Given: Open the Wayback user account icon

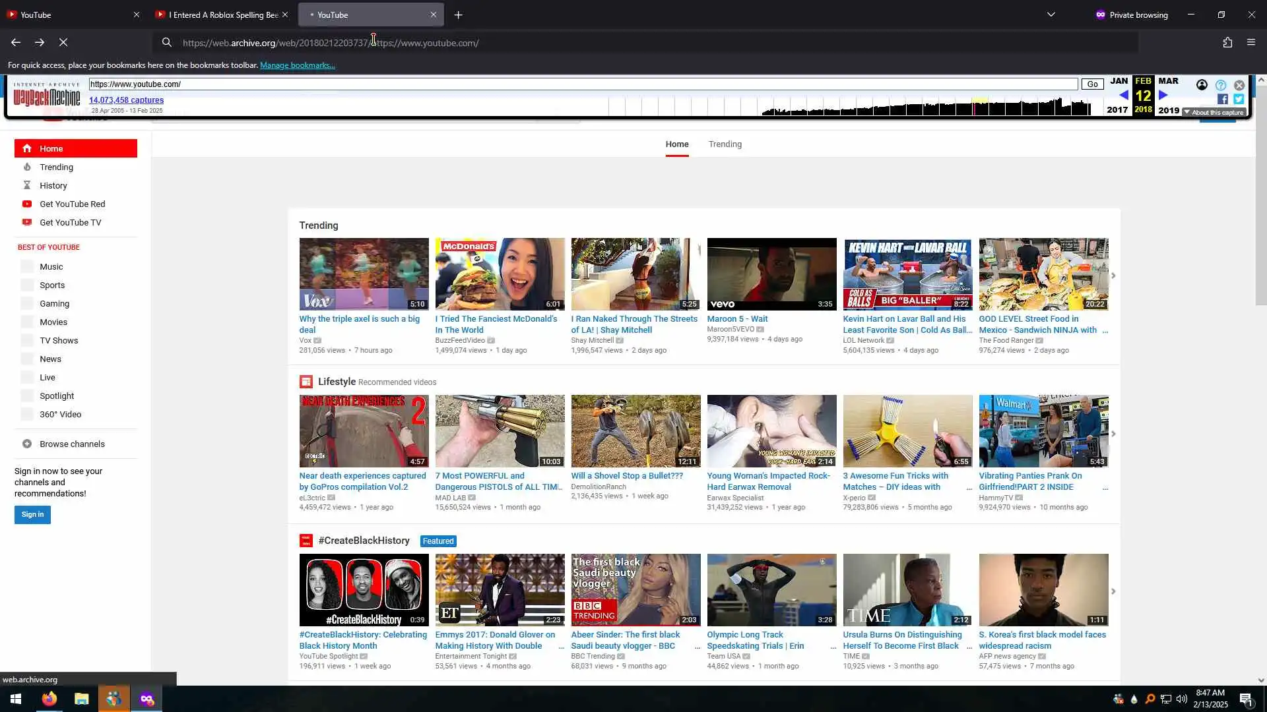Looking at the screenshot, I should click(1202, 85).
